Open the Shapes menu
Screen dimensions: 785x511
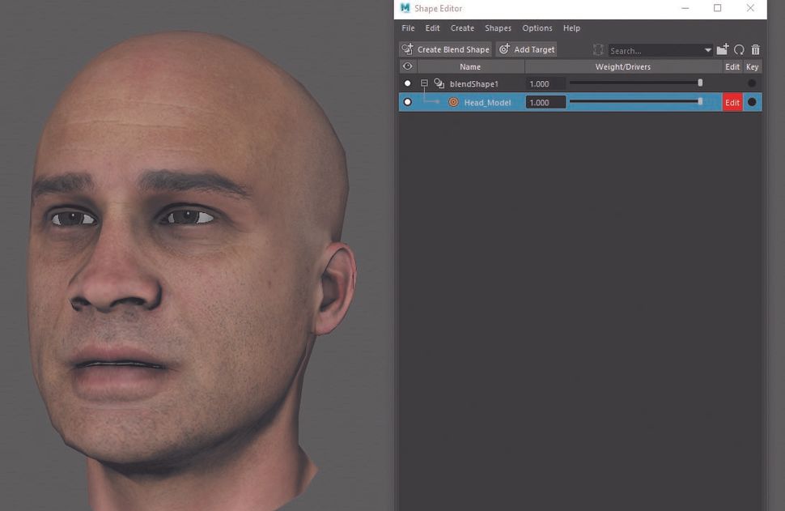coord(498,28)
